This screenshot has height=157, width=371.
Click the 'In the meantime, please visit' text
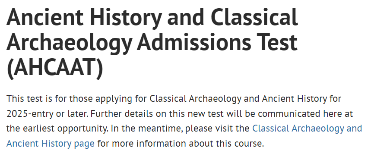180,129
